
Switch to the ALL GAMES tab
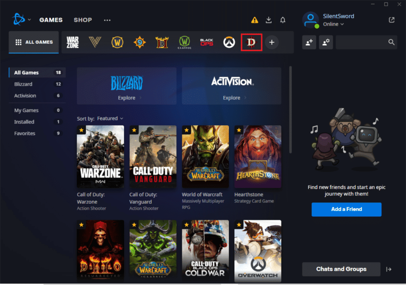tap(33, 42)
